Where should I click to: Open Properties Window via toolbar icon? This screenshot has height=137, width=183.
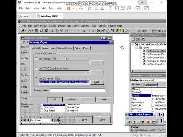103,31
